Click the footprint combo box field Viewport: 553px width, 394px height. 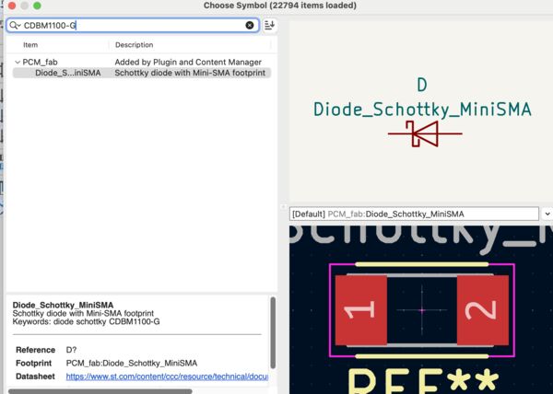[414, 214]
